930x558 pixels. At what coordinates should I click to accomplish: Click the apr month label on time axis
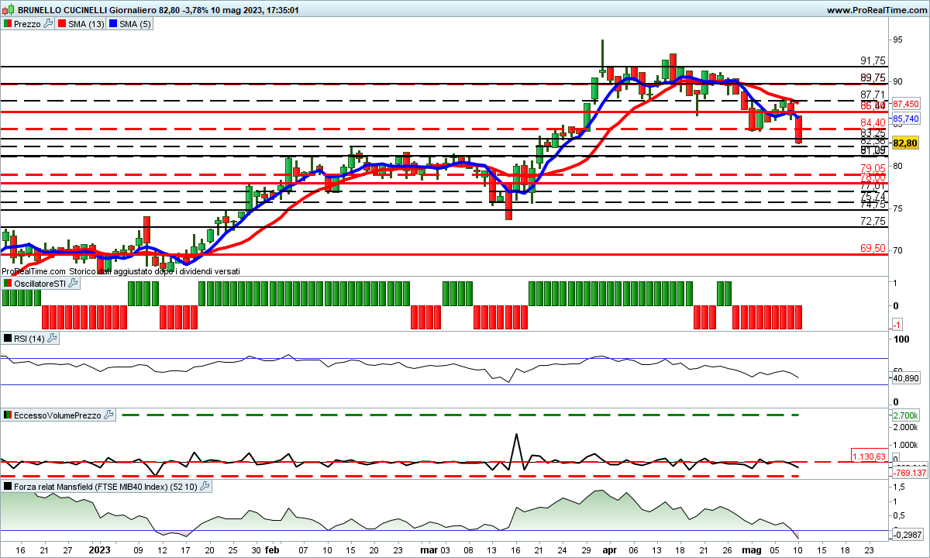610,549
